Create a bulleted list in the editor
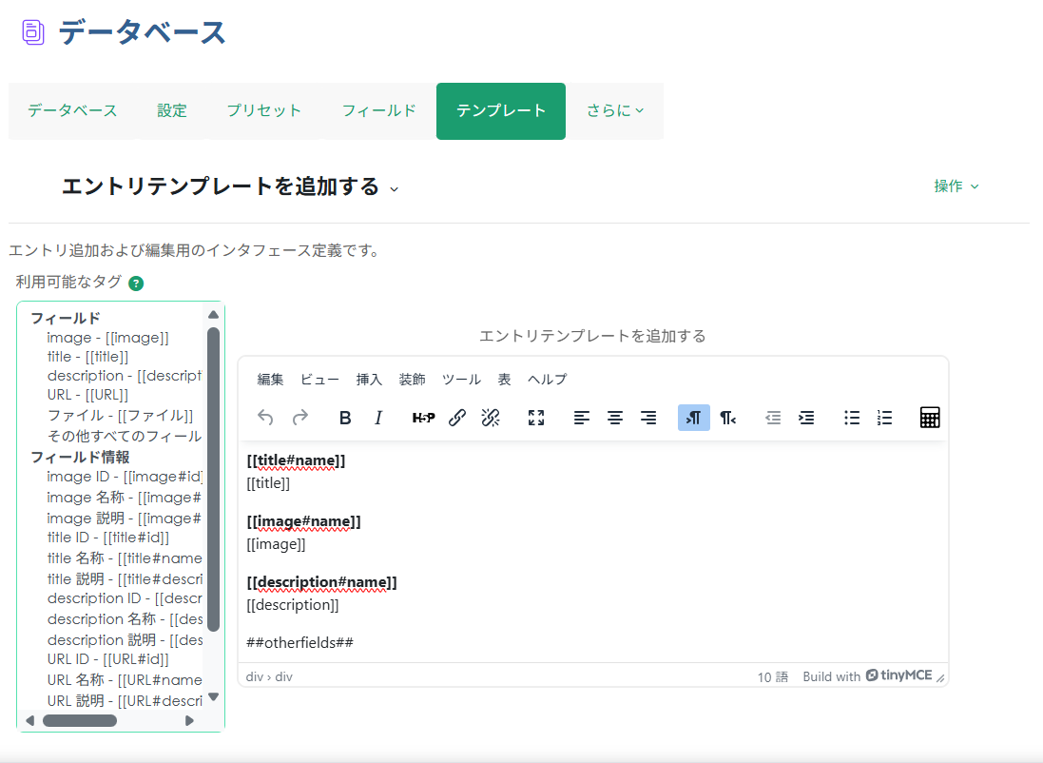Viewport: 1043px width, 763px height. coord(851,418)
